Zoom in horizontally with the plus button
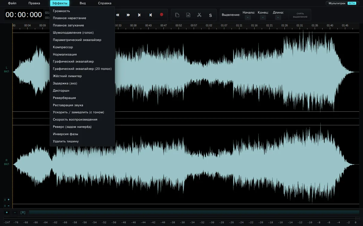The image size is (363, 226). [7, 212]
